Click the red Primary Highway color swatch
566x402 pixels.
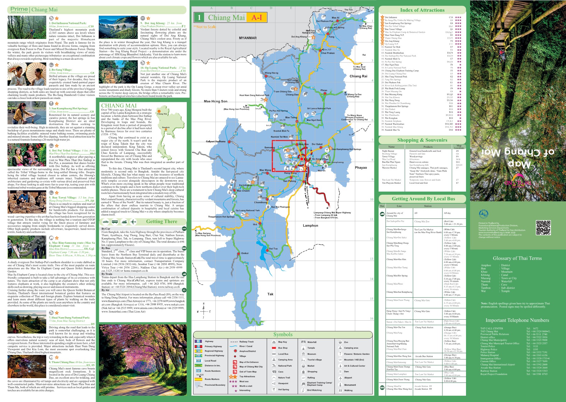coord(198,346)
